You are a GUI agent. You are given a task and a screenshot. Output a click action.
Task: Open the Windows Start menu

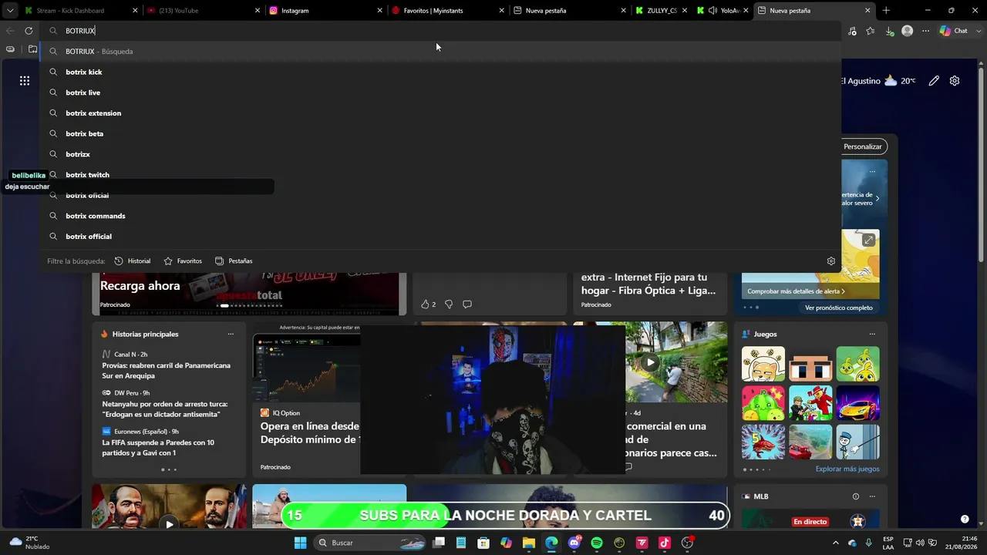click(301, 543)
